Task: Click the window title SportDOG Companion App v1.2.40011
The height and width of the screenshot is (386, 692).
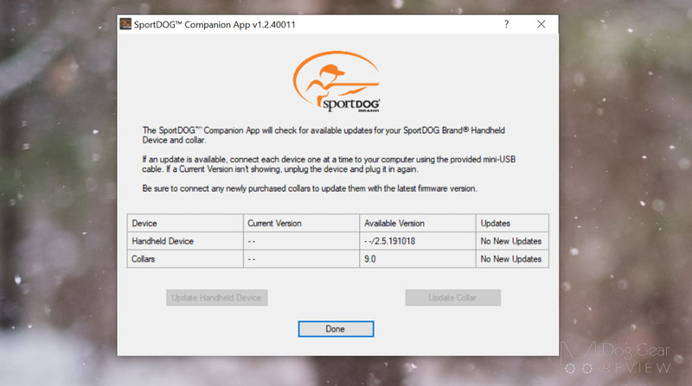Action: (215, 25)
